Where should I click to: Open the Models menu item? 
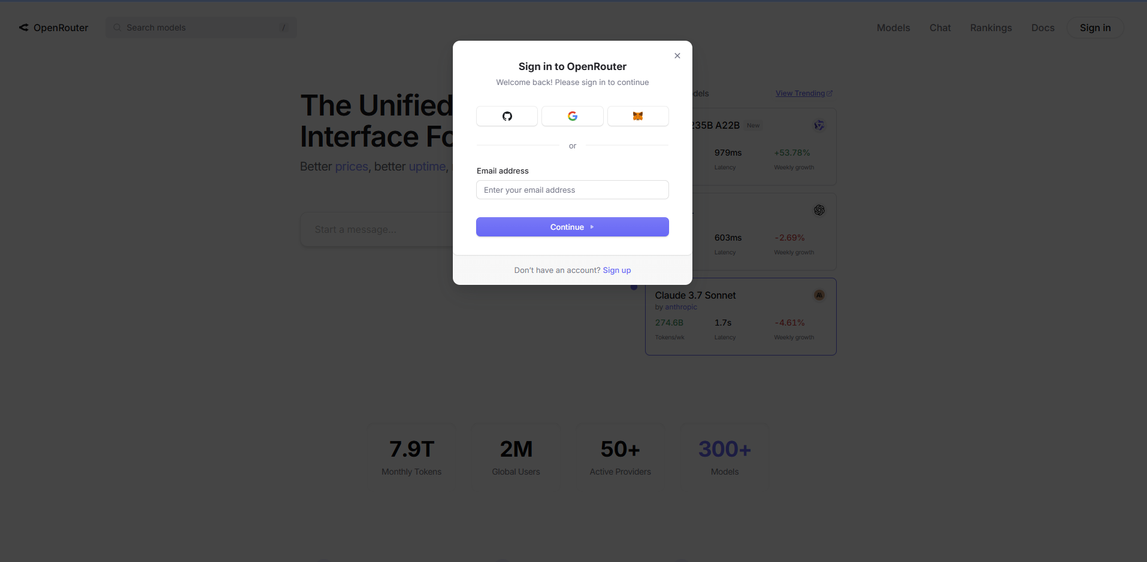893,28
